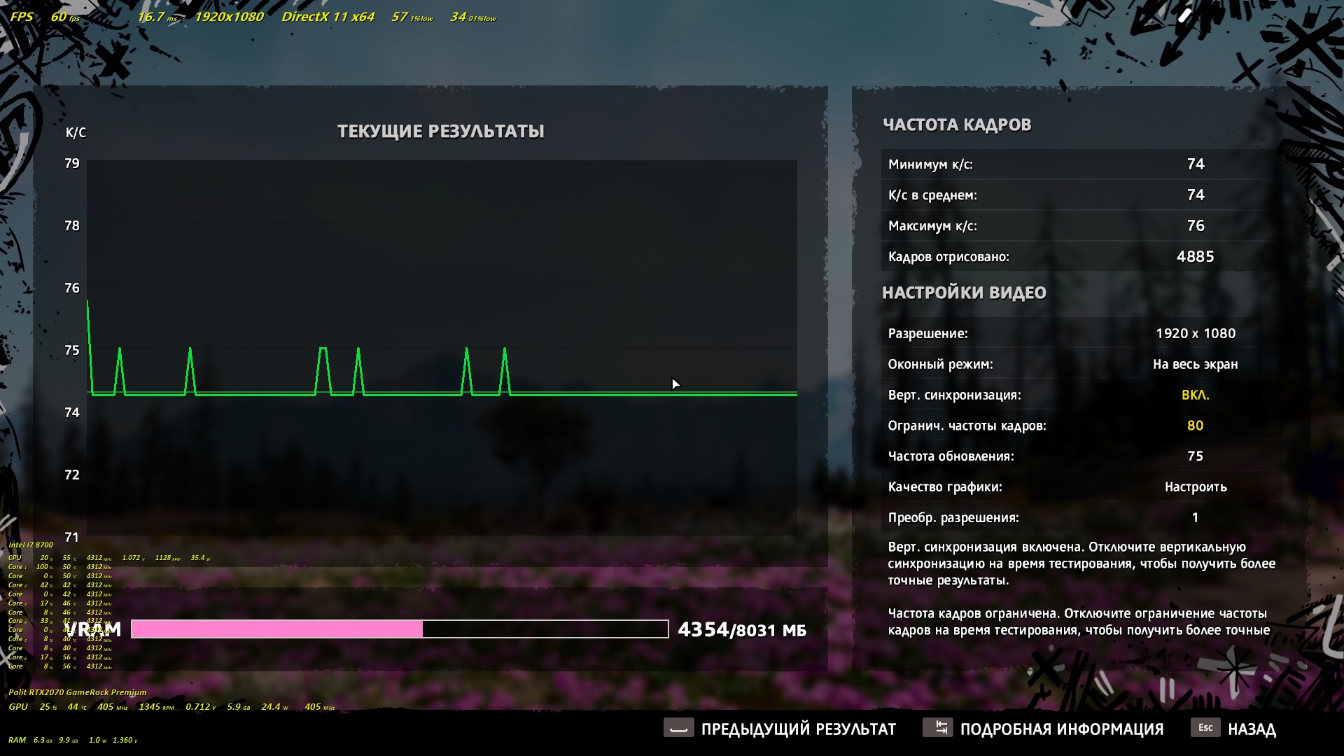The width and height of the screenshot is (1344, 756).
Task: Open ПРЕДЫДУЩИЙ РЕЗУЛЬТАТ previous result
Action: (798, 729)
